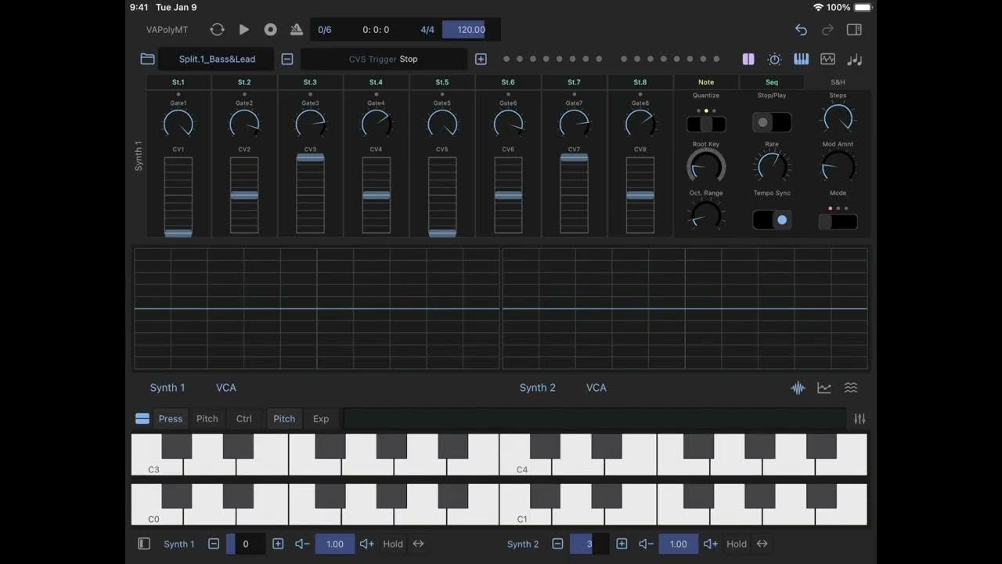
Task: Toggle dual keyboard rows layout icon
Action: 142,419
